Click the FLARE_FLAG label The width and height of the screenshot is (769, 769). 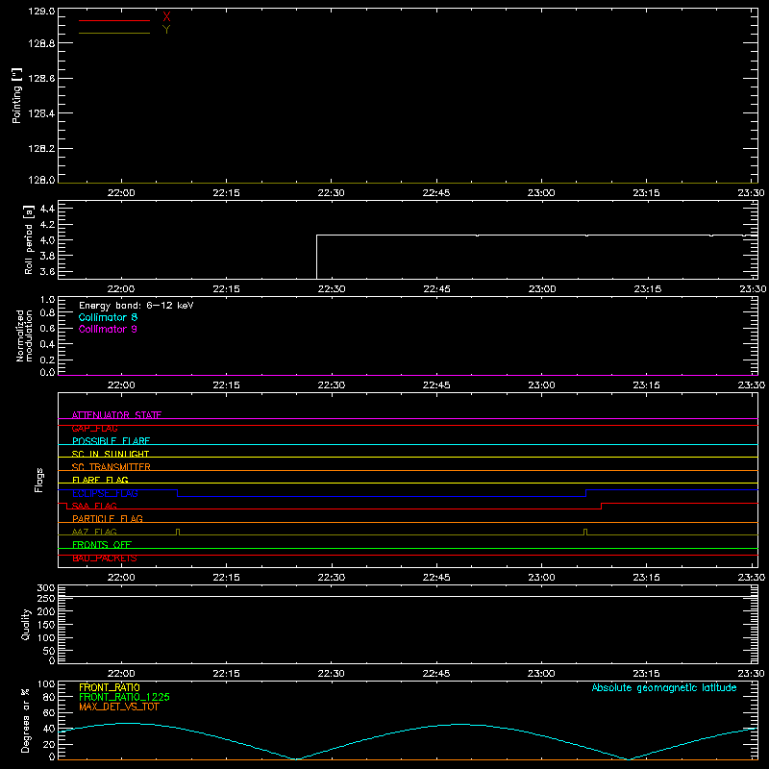point(100,480)
